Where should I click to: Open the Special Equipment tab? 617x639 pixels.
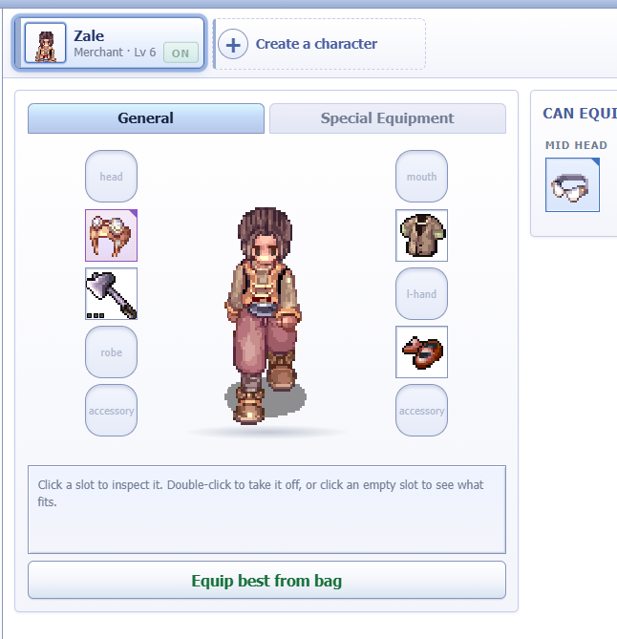click(388, 118)
